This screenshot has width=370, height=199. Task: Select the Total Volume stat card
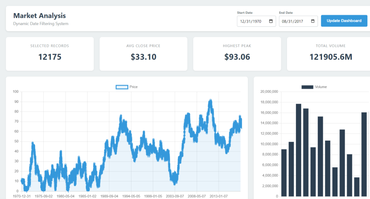coord(329,54)
